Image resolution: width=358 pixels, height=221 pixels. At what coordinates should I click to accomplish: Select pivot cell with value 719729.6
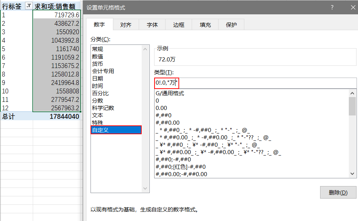(x=57, y=15)
